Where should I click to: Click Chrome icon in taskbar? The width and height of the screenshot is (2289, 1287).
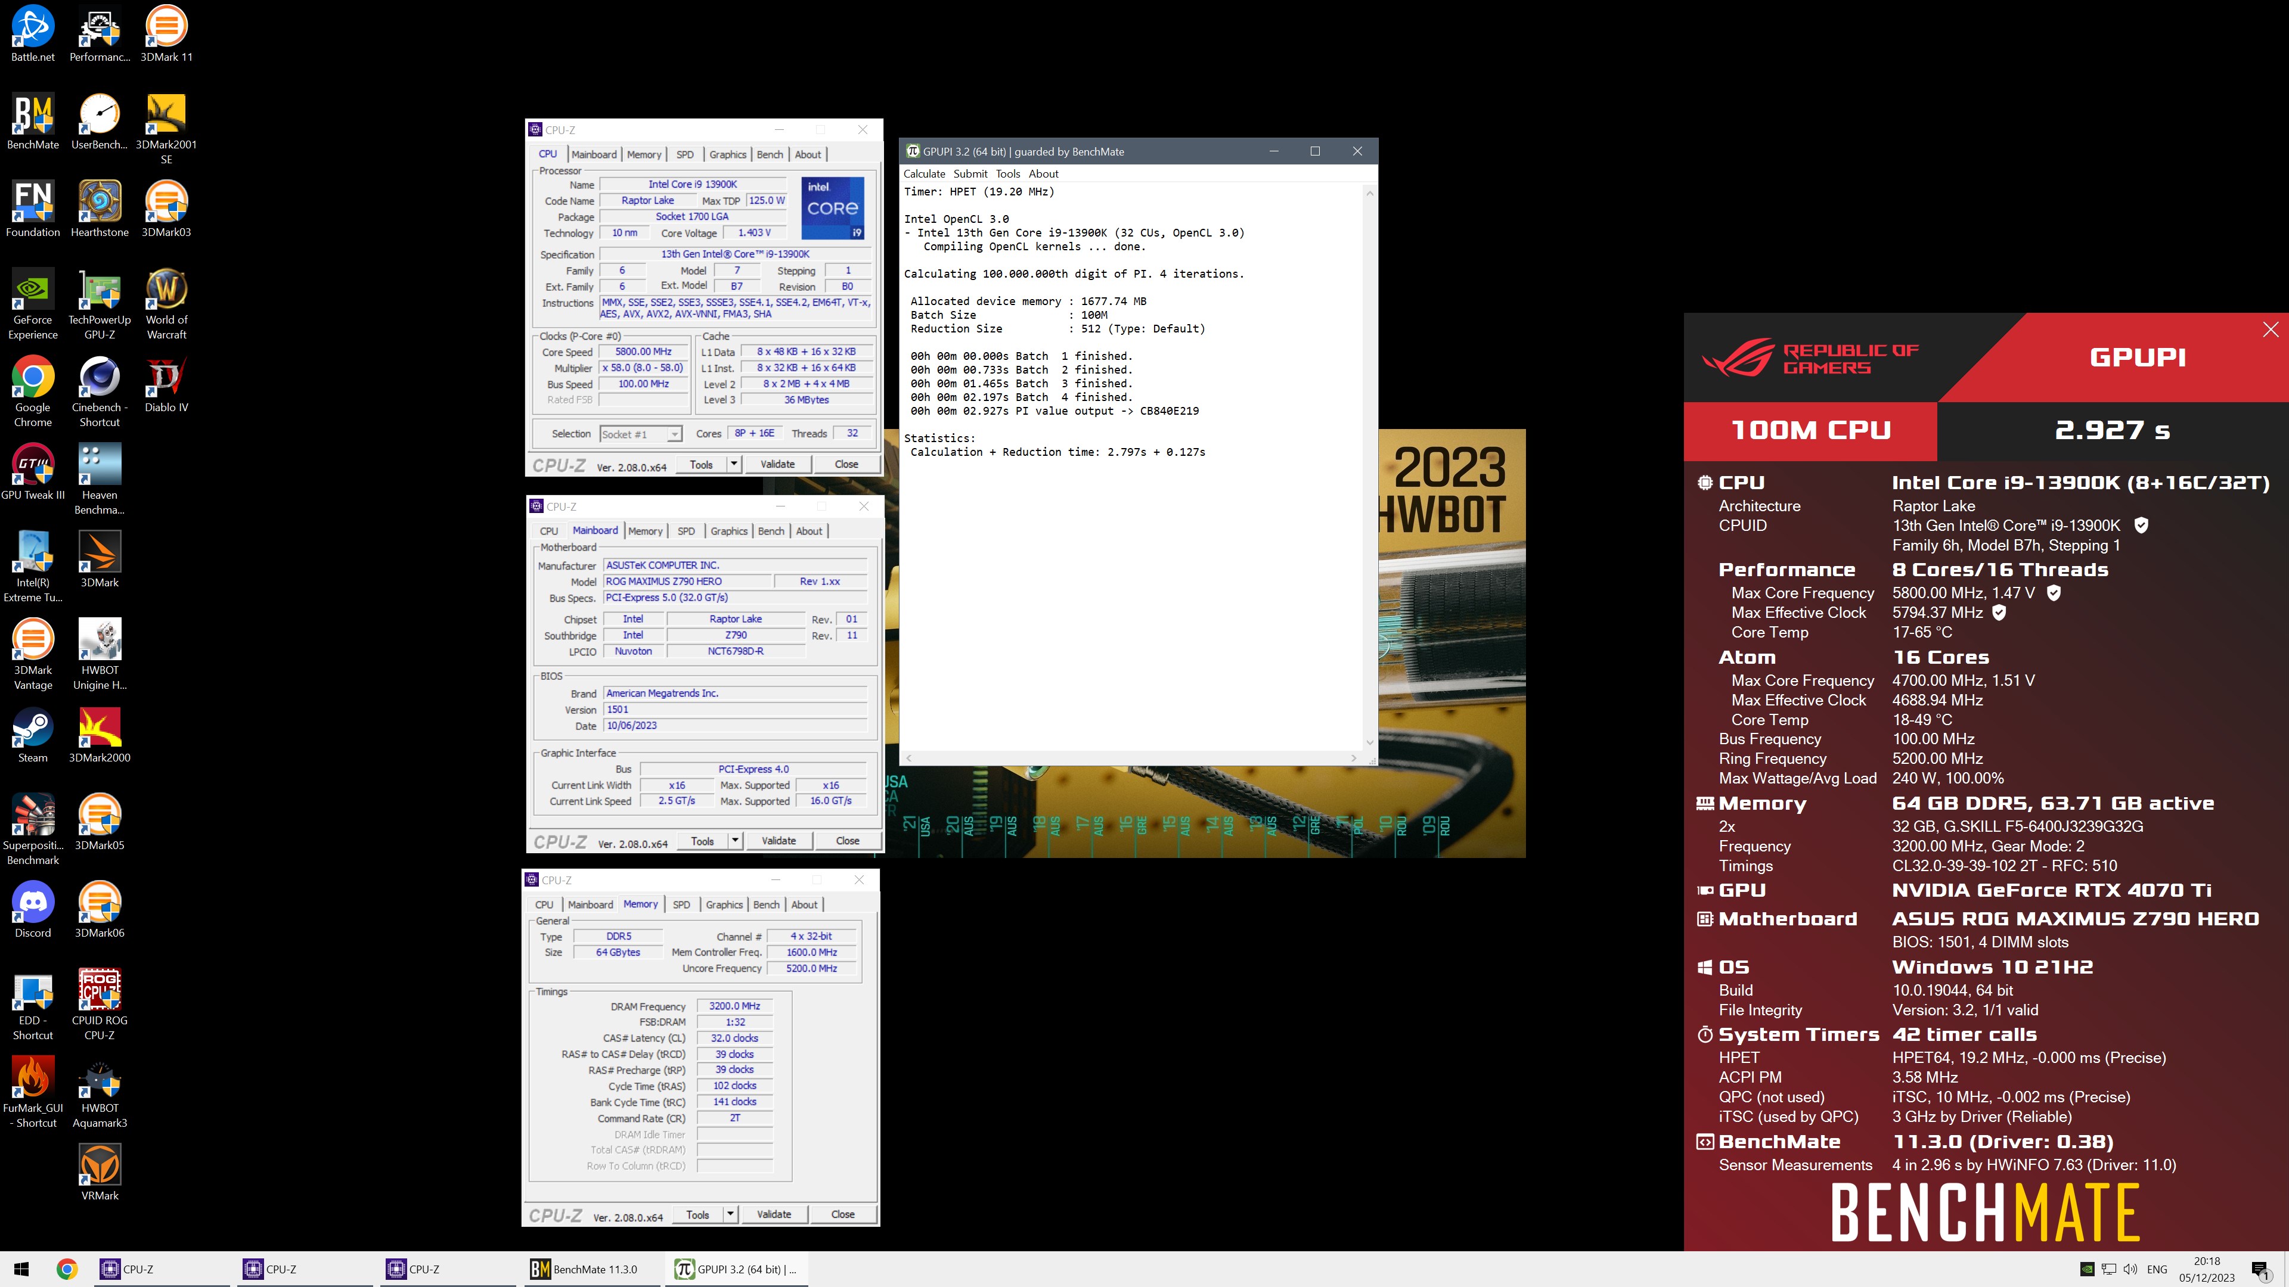[67, 1269]
